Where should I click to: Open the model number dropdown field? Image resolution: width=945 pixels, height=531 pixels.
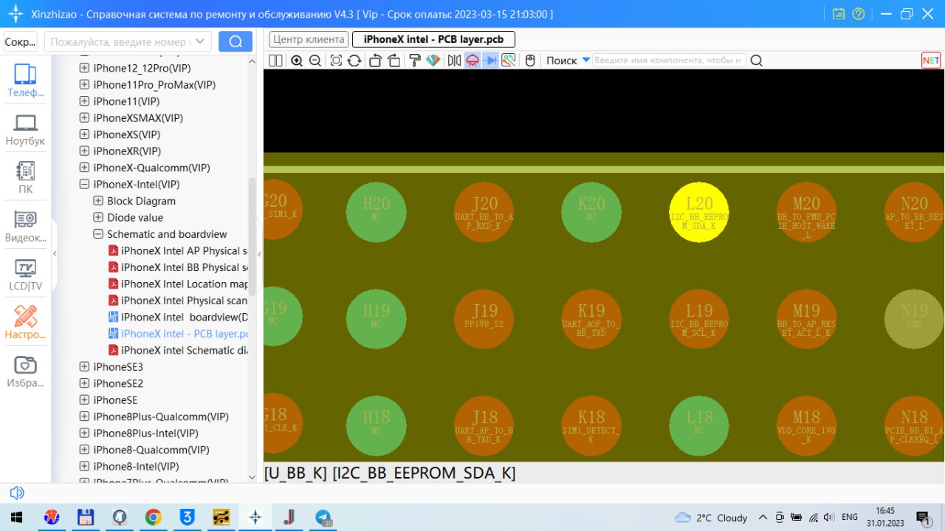point(128,41)
